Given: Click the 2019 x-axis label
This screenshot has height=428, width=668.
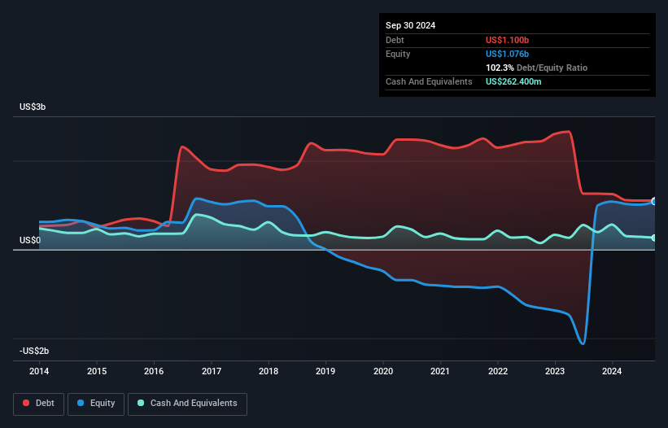Looking at the screenshot, I should point(325,371).
